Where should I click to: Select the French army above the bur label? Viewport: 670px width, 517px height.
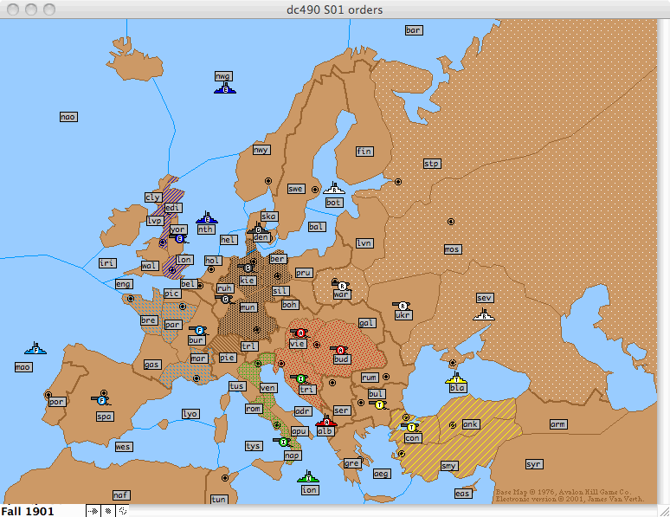pos(198,330)
